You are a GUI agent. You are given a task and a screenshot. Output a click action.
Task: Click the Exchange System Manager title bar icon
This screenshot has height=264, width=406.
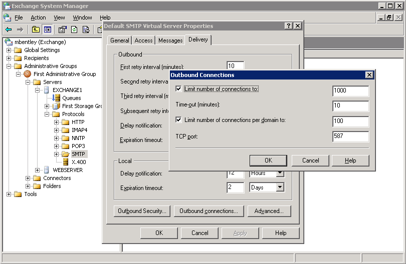[x=7, y=5]
